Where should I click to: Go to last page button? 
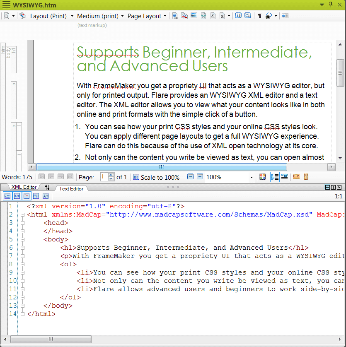[70, 176]
